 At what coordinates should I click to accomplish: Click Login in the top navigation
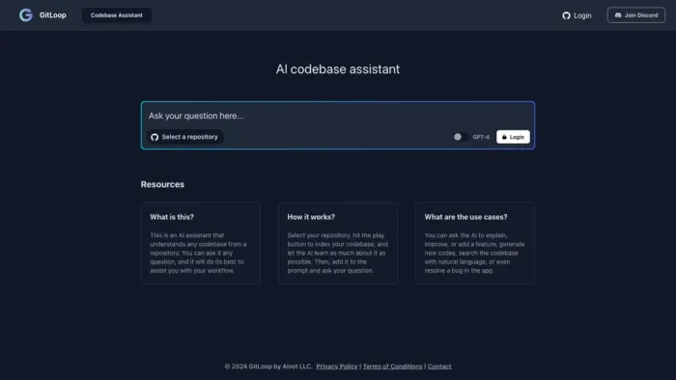coord(577,15)
